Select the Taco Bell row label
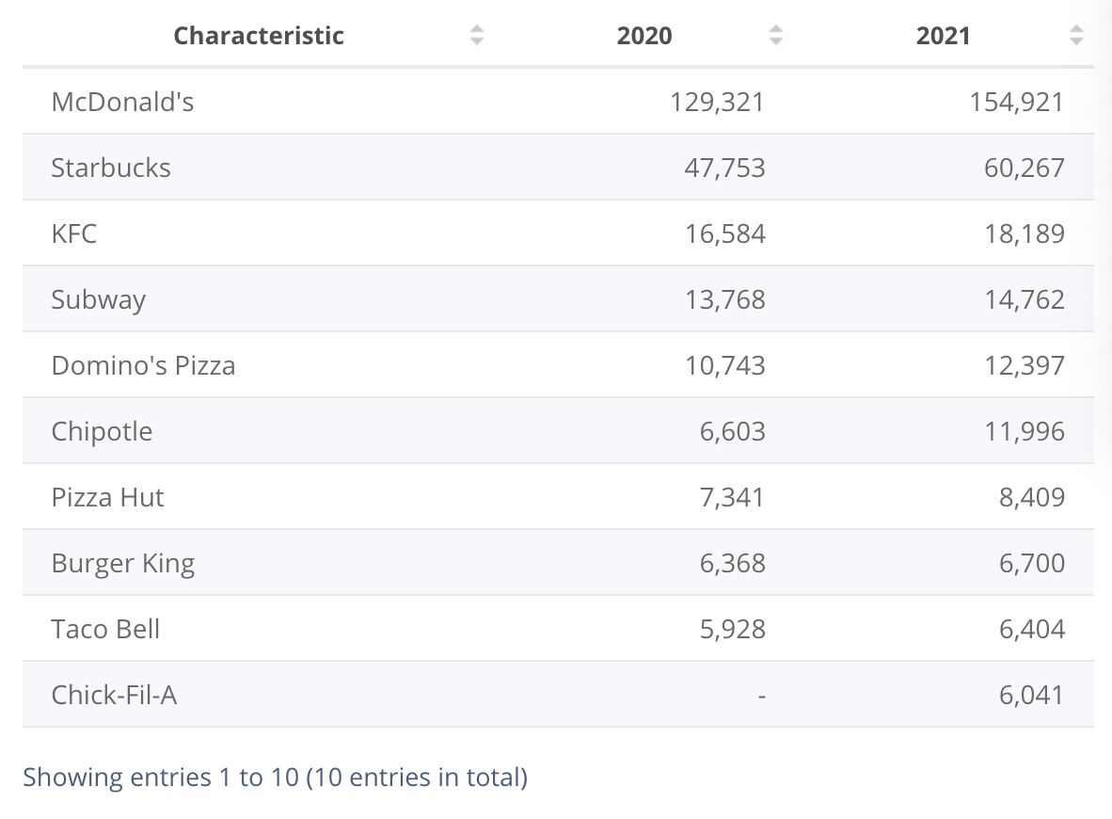Viewport: 1112px width, 819px height. (x=105, y=629)
